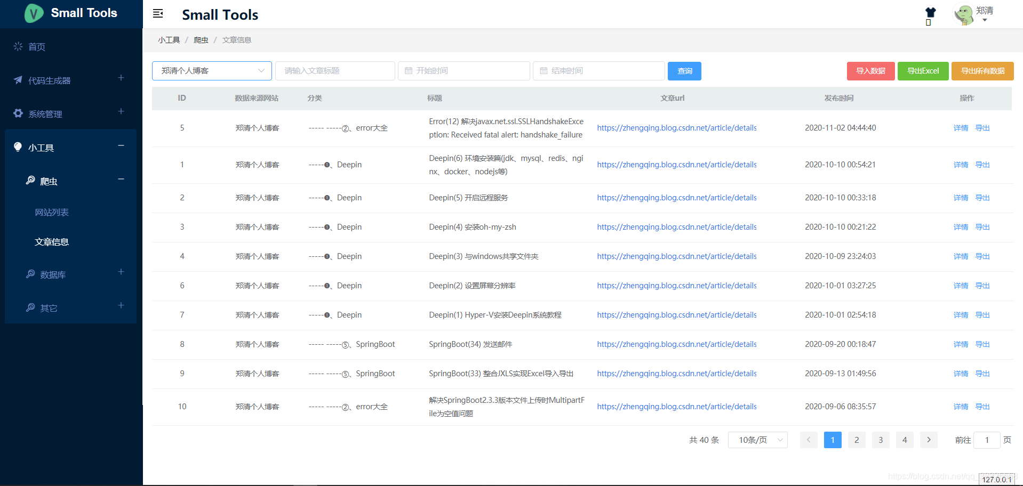Click the 发布时间 column header
Screen dimensions: 1023x486
coord(839,98)
